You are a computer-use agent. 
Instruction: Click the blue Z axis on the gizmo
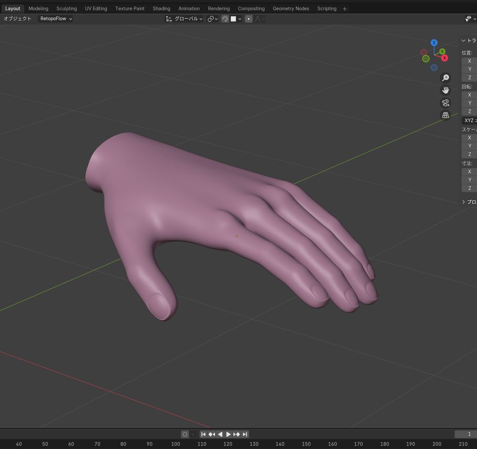pos(434,42)
